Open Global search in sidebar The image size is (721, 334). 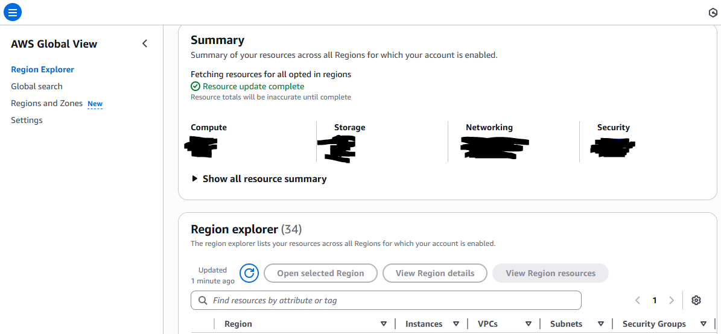pyautogui.click(x=37, y=86)
